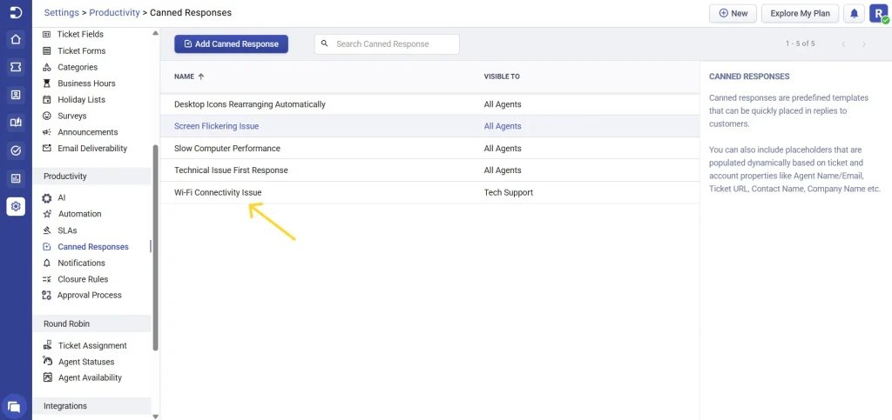This screenshot has width=892, height=420.
Task: Open Agent Statuses settings item
Action: point(86,362)
